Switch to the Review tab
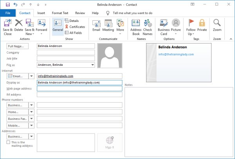 [80, 13]
